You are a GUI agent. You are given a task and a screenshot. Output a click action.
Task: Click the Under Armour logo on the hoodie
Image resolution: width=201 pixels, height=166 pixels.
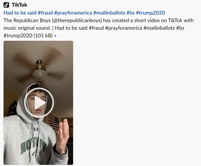36,129
